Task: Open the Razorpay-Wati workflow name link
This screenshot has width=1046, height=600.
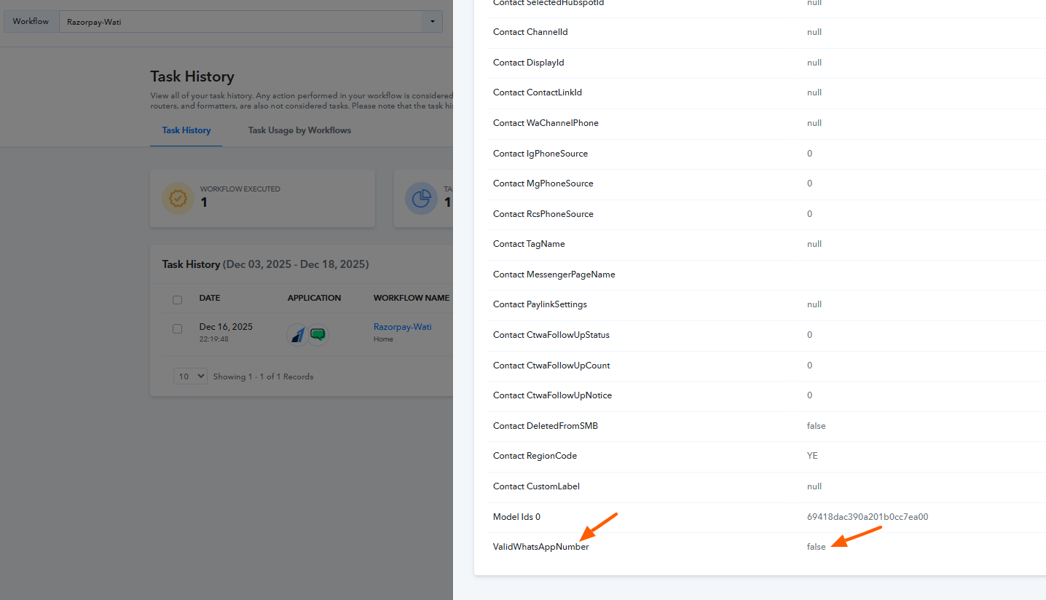Action: [402, 327]
